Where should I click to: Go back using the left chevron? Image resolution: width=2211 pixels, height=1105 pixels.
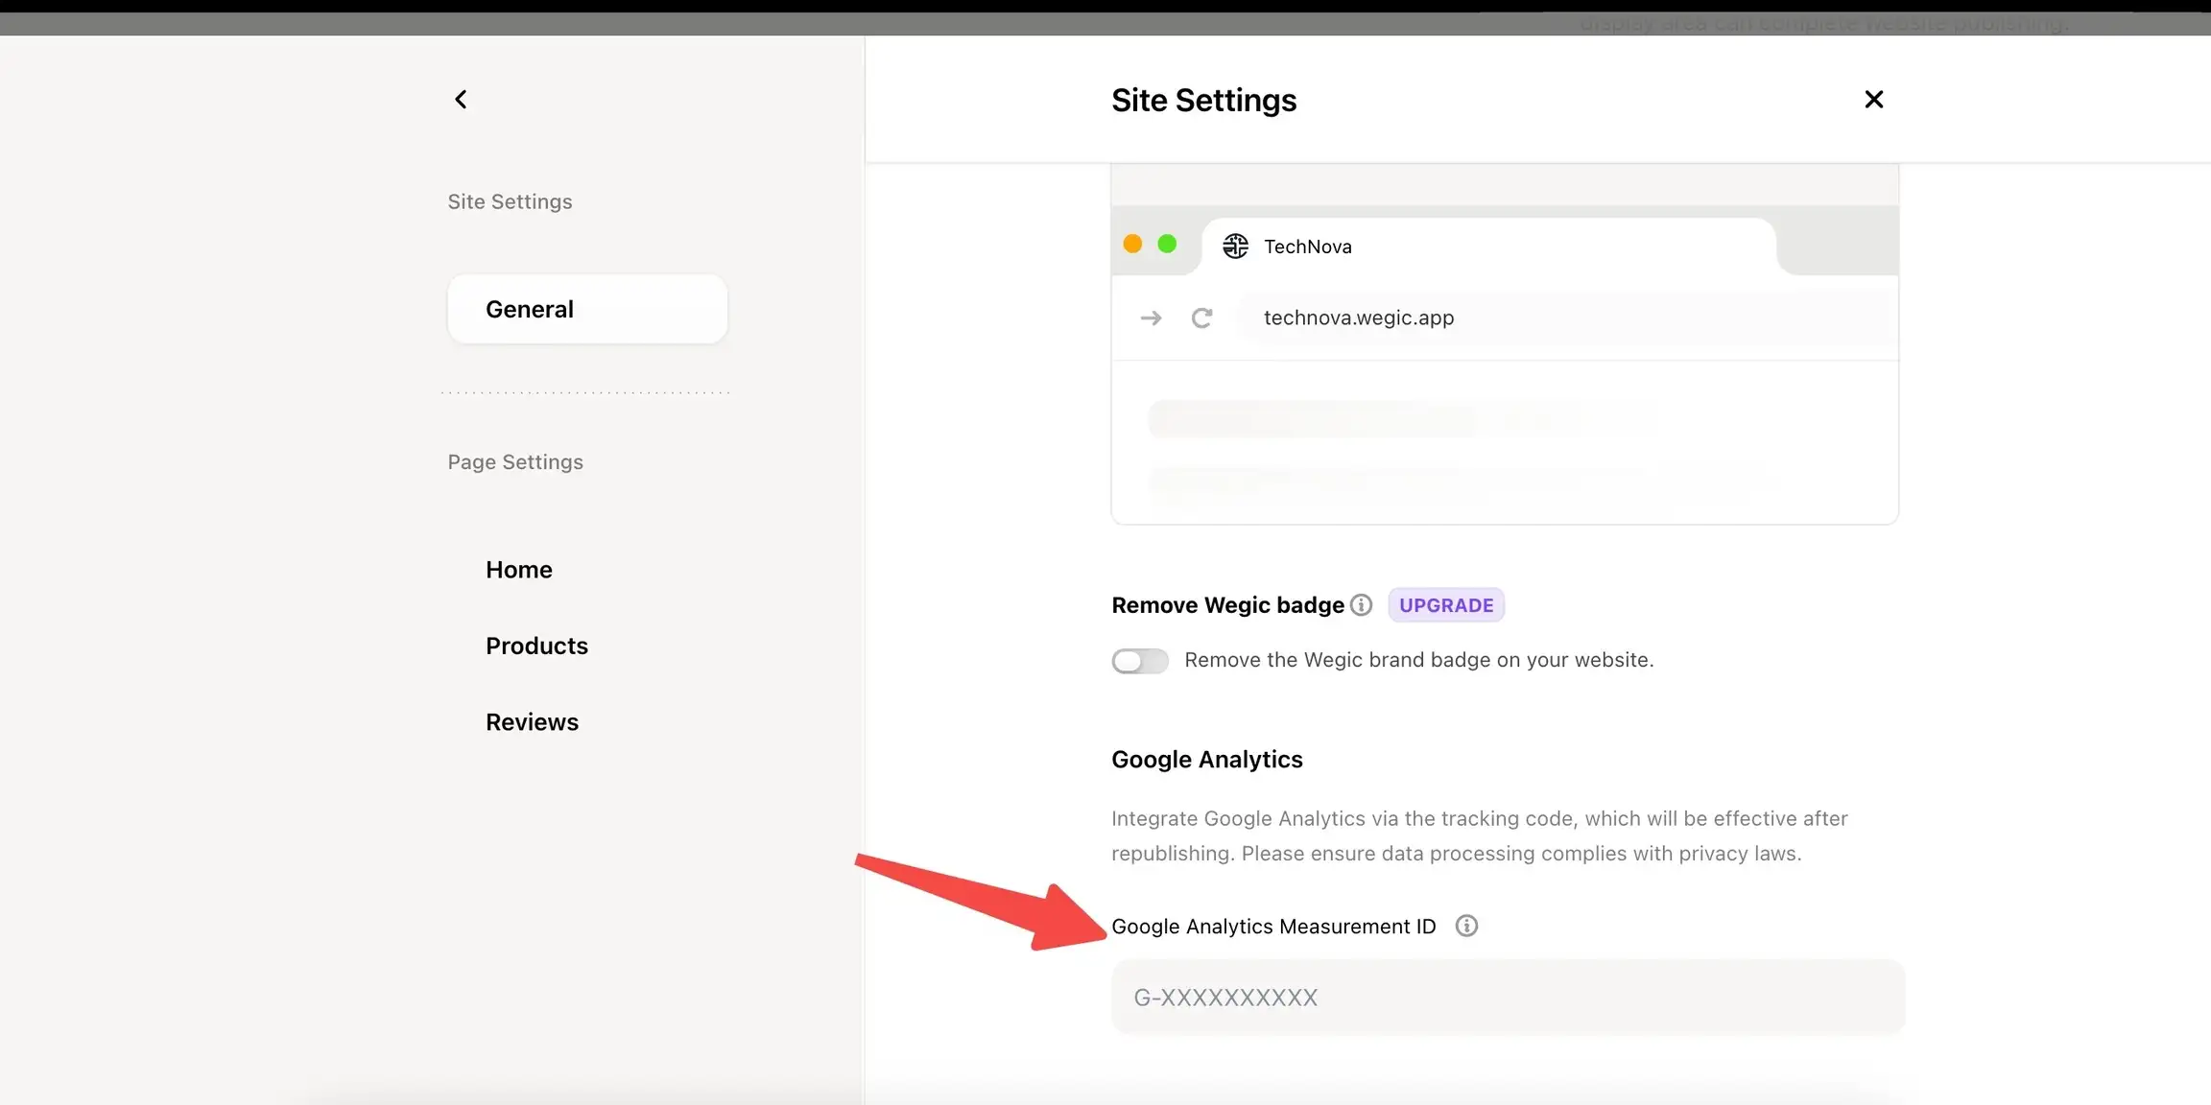tap(461, 100)
